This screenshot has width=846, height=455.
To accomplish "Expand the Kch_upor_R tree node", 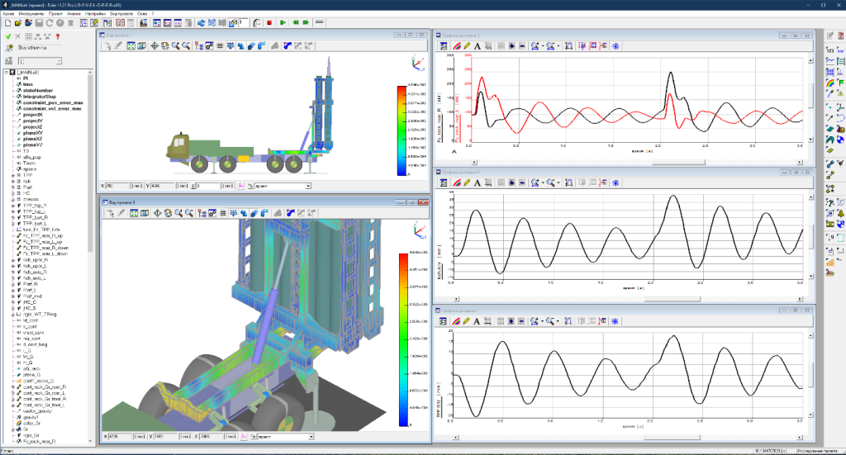I will pyautogui.click(x=13, y=260).
